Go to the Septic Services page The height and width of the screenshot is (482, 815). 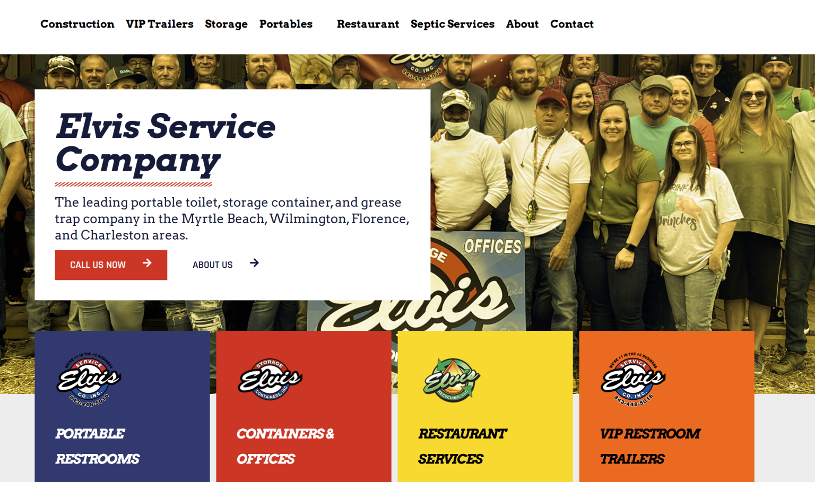point(453,24)
